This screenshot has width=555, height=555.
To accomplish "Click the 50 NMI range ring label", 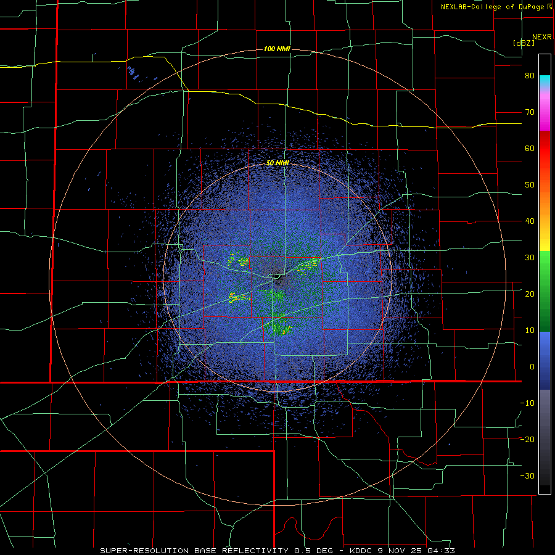I will pos(277,163).
